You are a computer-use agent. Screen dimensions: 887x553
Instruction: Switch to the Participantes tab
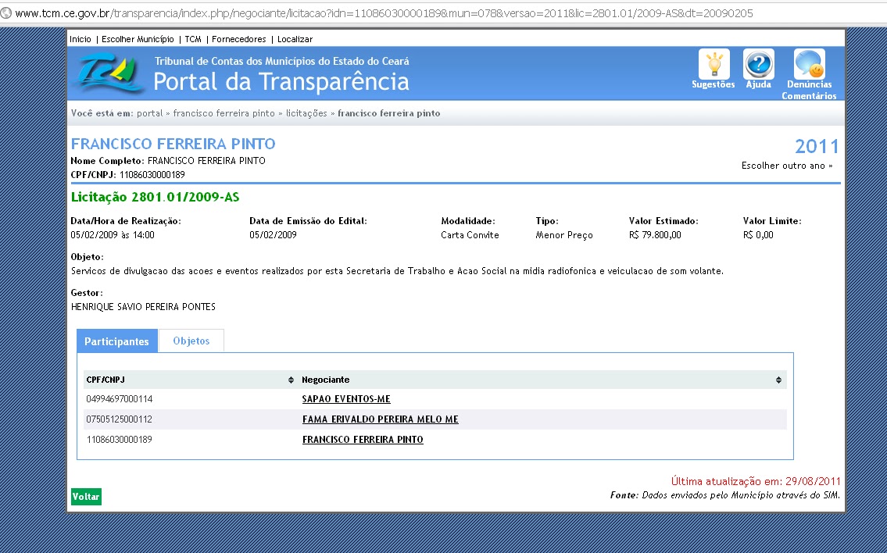116,341
